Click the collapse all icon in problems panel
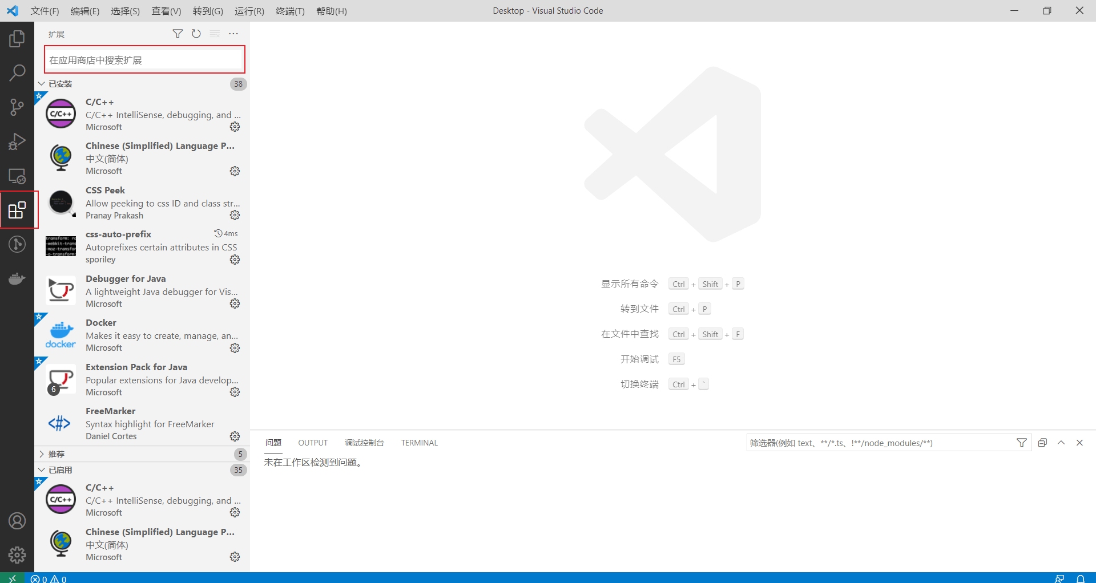Image resolution: width=1096 pixels, height=583 pixels. point(1042,443)
